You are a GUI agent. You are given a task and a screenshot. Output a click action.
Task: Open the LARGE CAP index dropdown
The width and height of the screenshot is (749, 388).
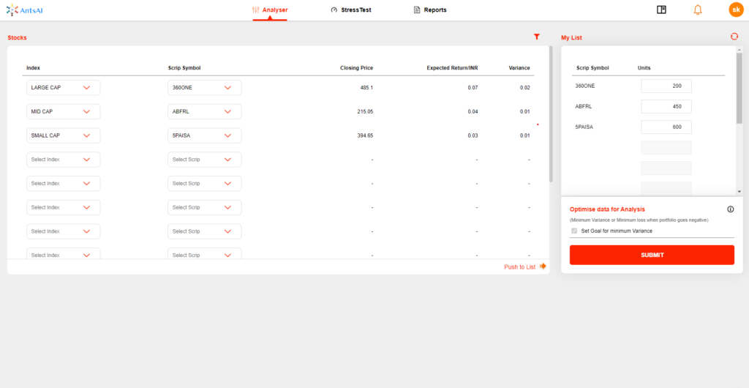pyautogui.click(x=64, y=88)
